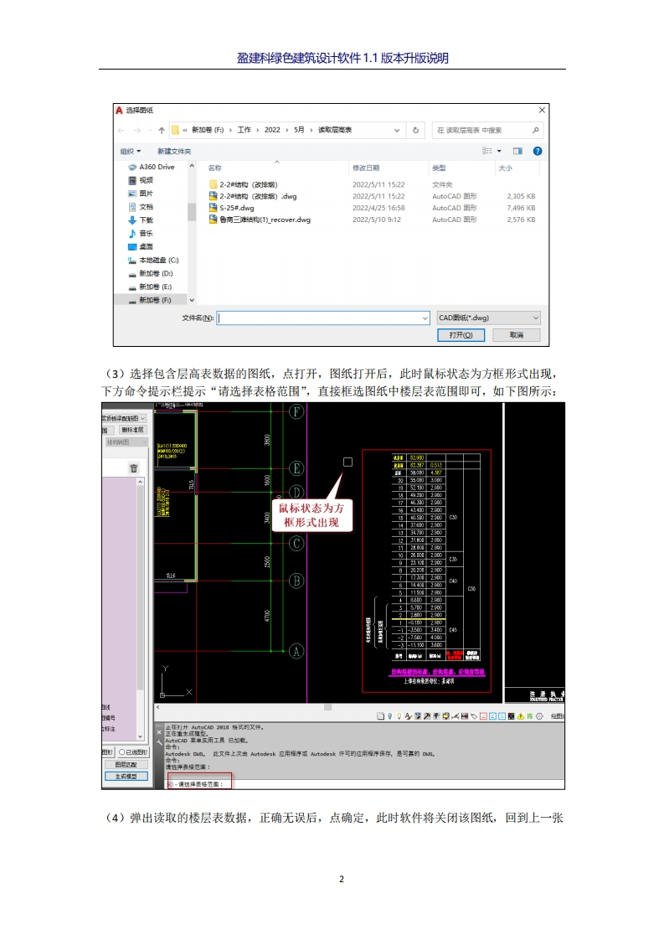The image size is (664, 940).
Task: Click the up-arrow parent folder icon
Action: (x=162, y=130)
